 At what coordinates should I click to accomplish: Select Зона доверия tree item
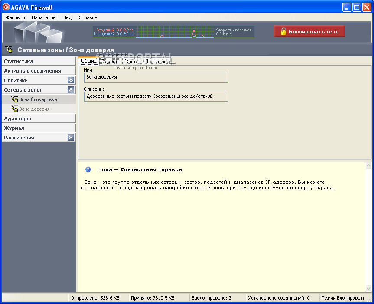[x=39, y=109]
